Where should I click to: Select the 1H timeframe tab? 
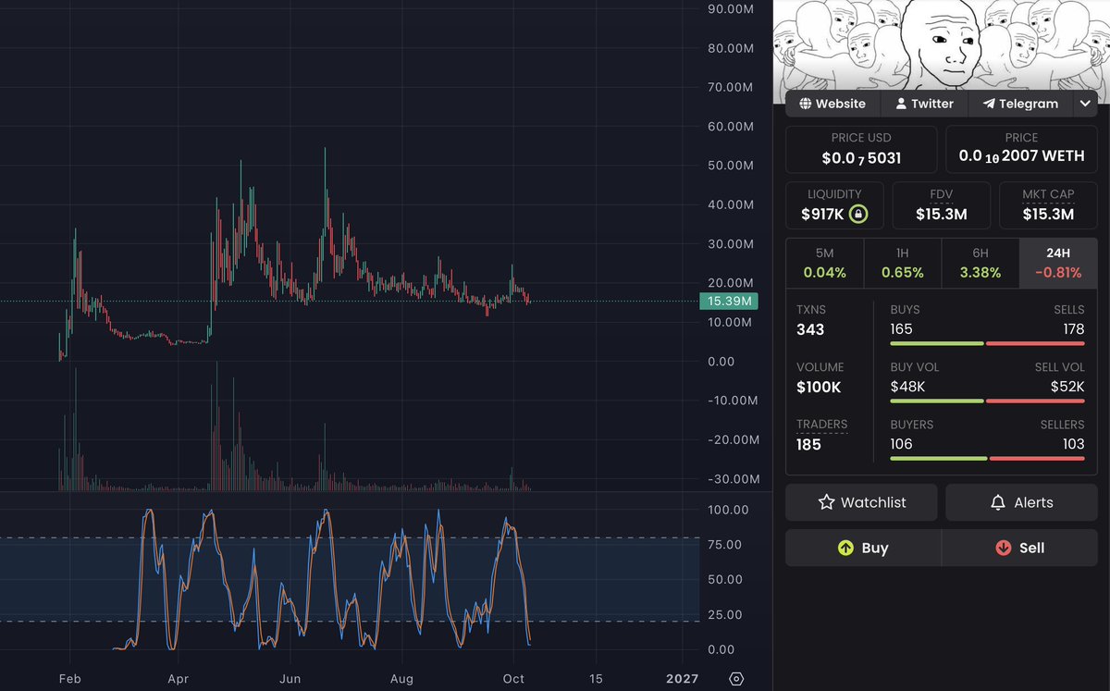click(x=903, y=263)
